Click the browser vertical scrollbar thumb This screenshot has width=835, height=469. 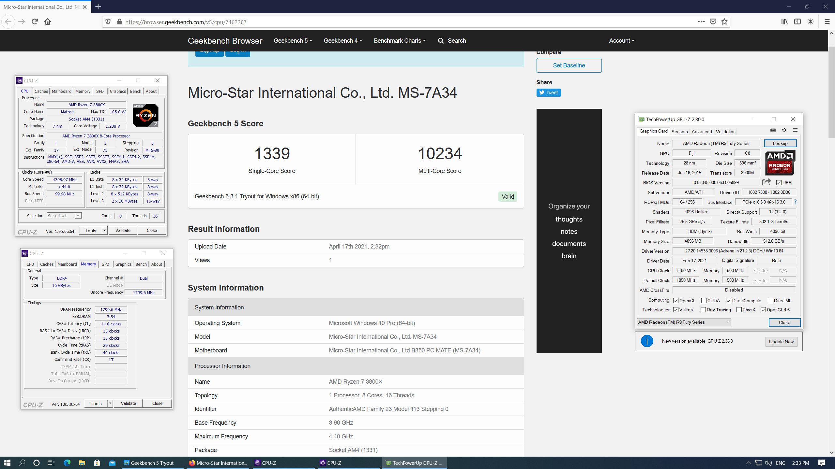(831, 92)
